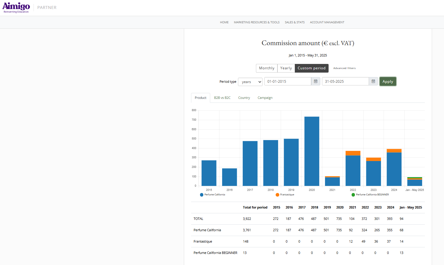Click the 2019 bar in chart
The height and width of the screenshot is (265, 444).
(x=291, y=162)
